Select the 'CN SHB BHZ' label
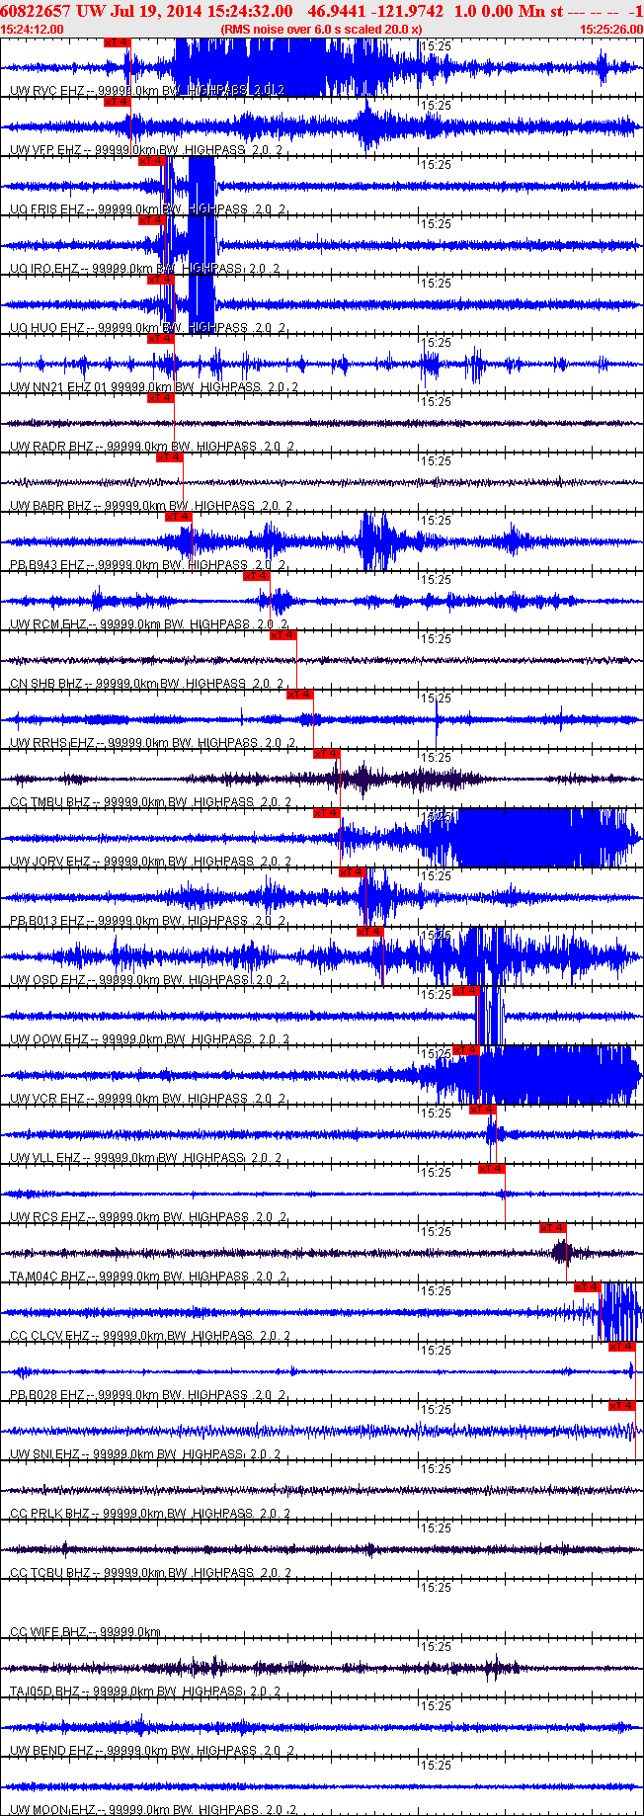The height and width of the screenshot is (1816, 644). tap(46, 684)
